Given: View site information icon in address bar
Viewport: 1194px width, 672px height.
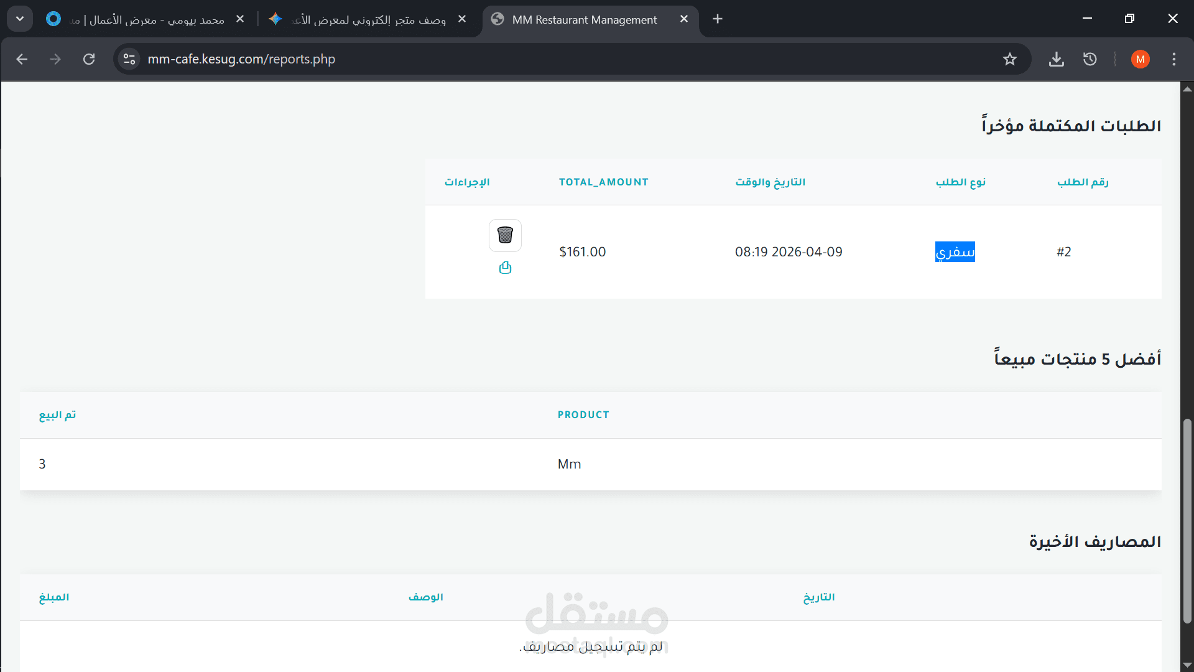Looking at the screenshot, I should point(129,59).
